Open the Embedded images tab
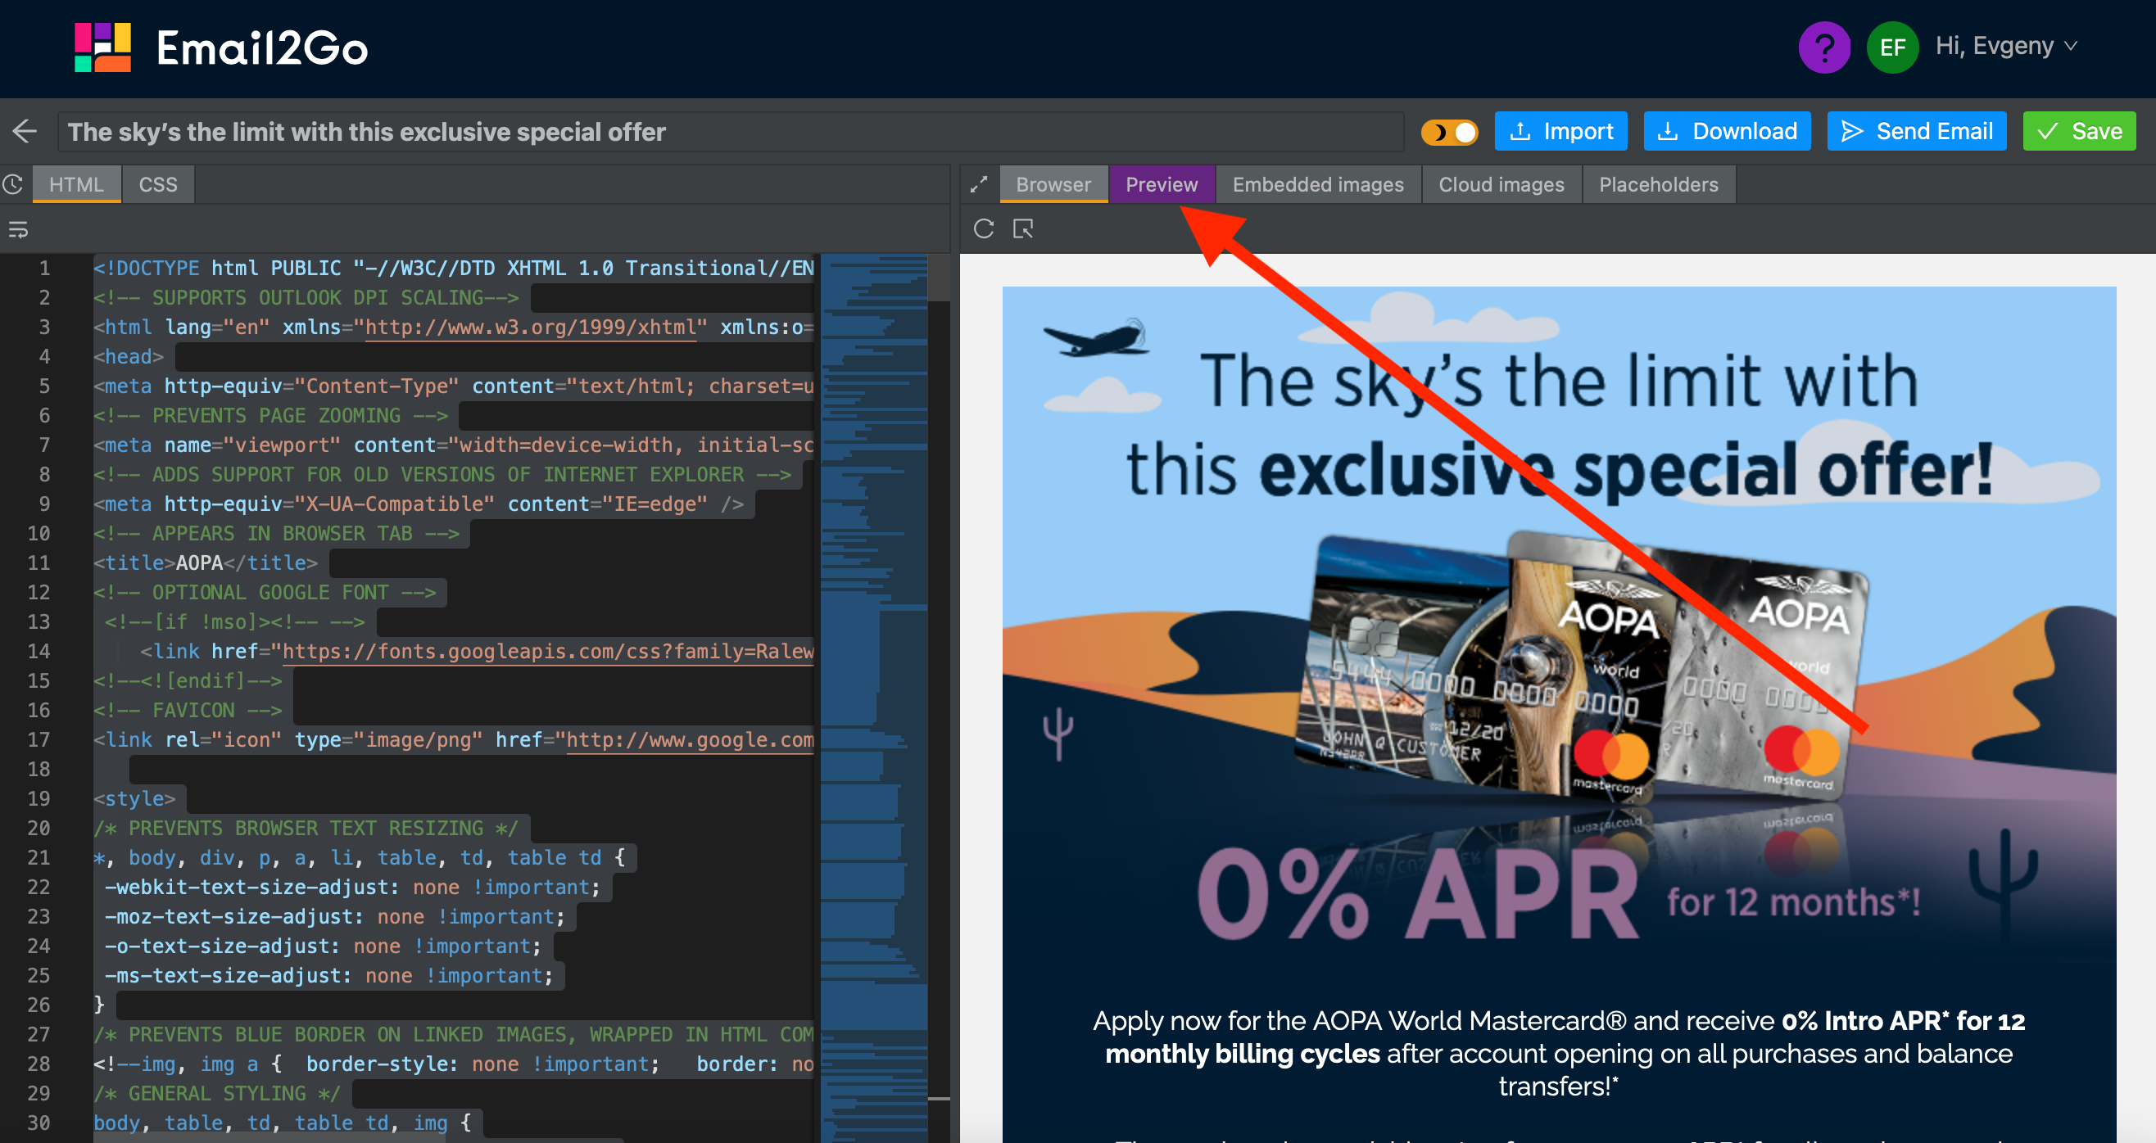 click(x=1317, y=184)
